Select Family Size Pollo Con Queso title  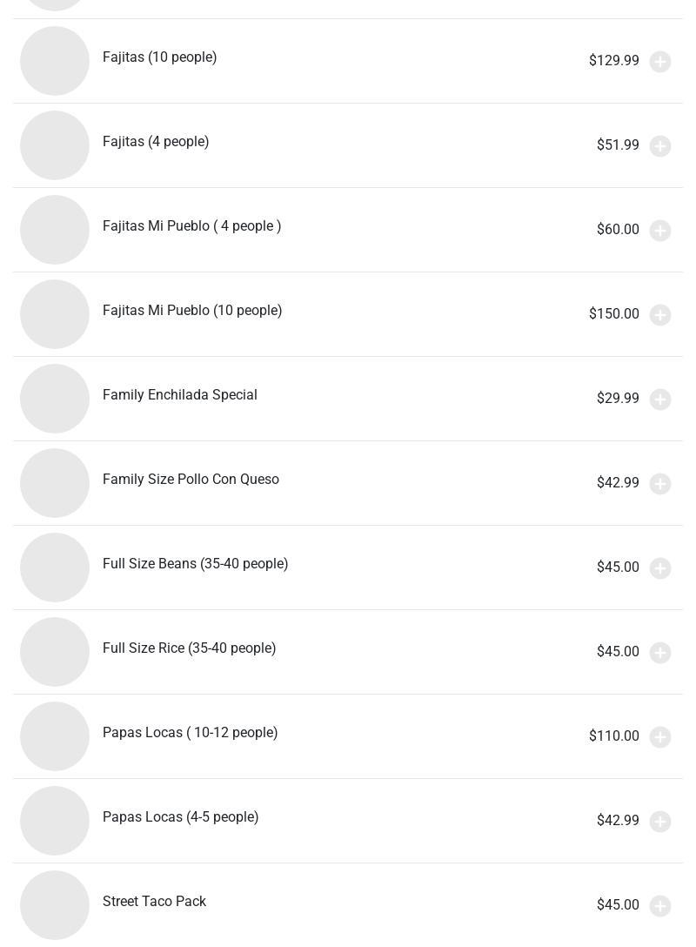coord(191,480)
